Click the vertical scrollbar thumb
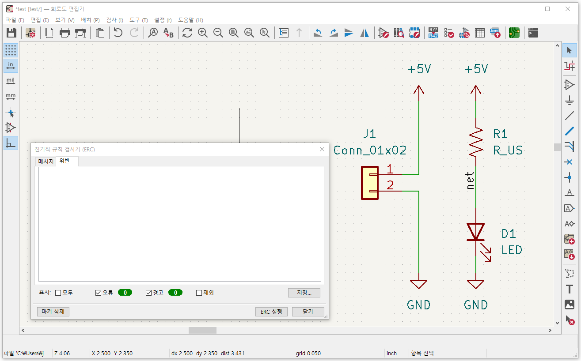Image resolution: width=581 pixels, height=361 pixels. click(x=558, y=147)
